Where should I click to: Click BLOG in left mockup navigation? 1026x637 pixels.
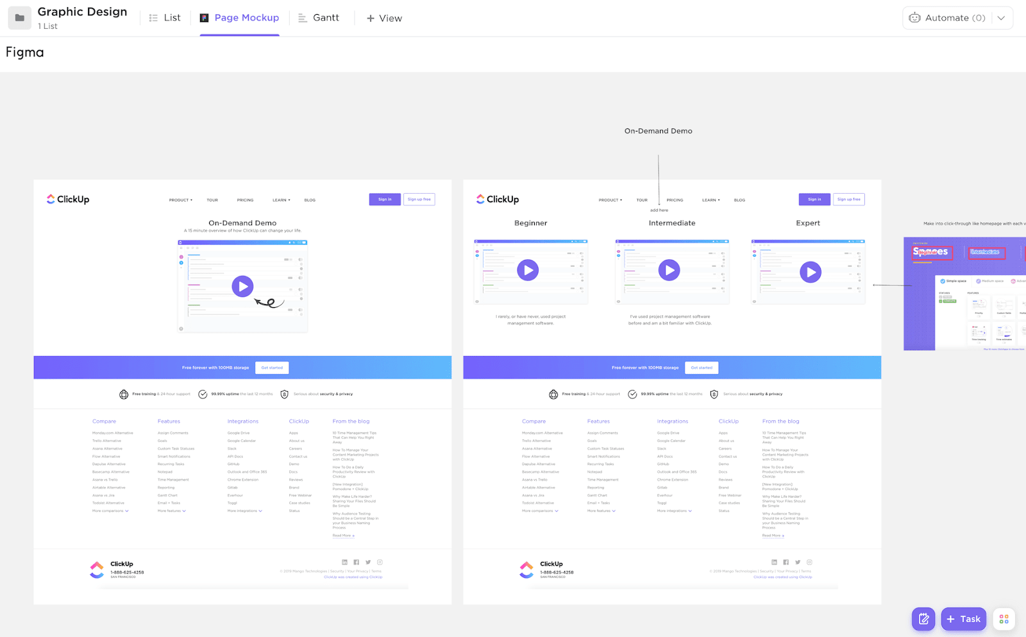point(310,200)
